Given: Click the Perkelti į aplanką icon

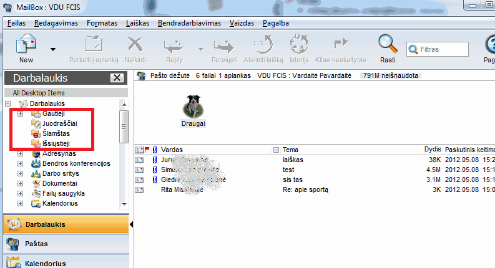Looking at the screenshot, I should coord(94,45).
